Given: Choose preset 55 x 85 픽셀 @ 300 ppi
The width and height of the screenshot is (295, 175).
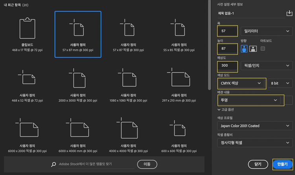Looking at the screenshot, I should [x=179, y=34].
